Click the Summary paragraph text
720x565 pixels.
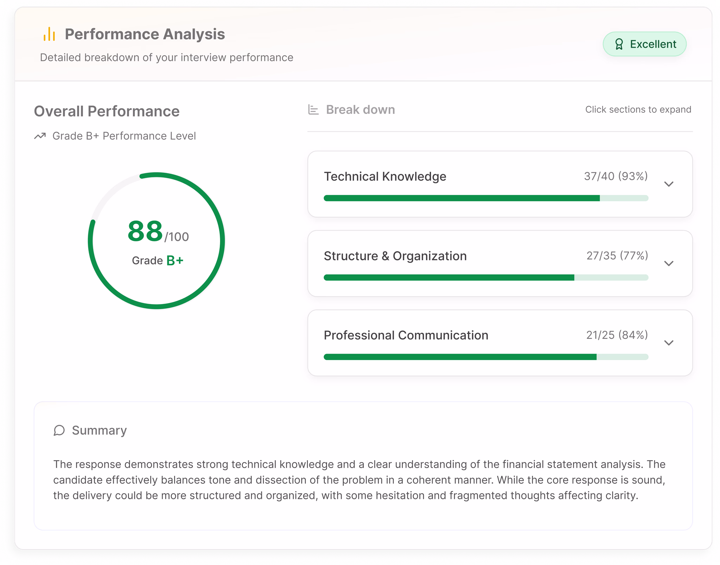click(x=359, y=480)
